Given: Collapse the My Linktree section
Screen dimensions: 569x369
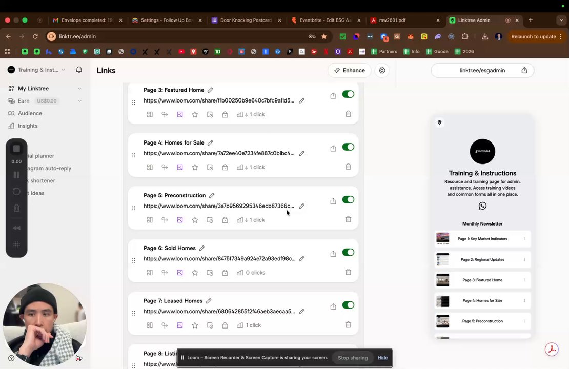Looking at the screenshot, I should pos(79,89).
